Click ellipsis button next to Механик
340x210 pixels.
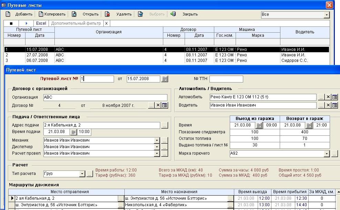(x=165, y=140)
